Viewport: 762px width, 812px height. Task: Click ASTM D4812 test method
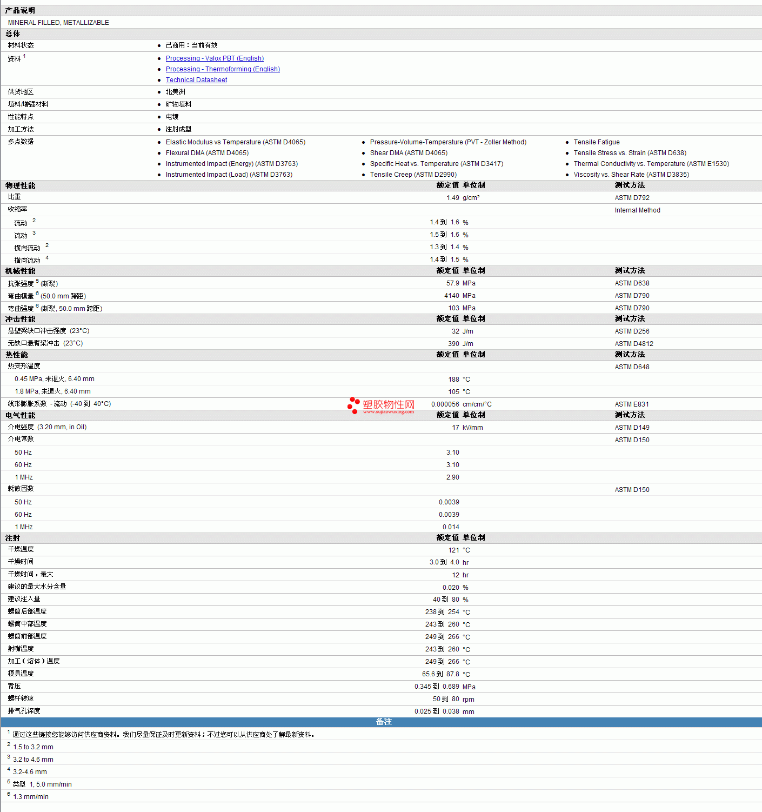click(x=634, y=344)
